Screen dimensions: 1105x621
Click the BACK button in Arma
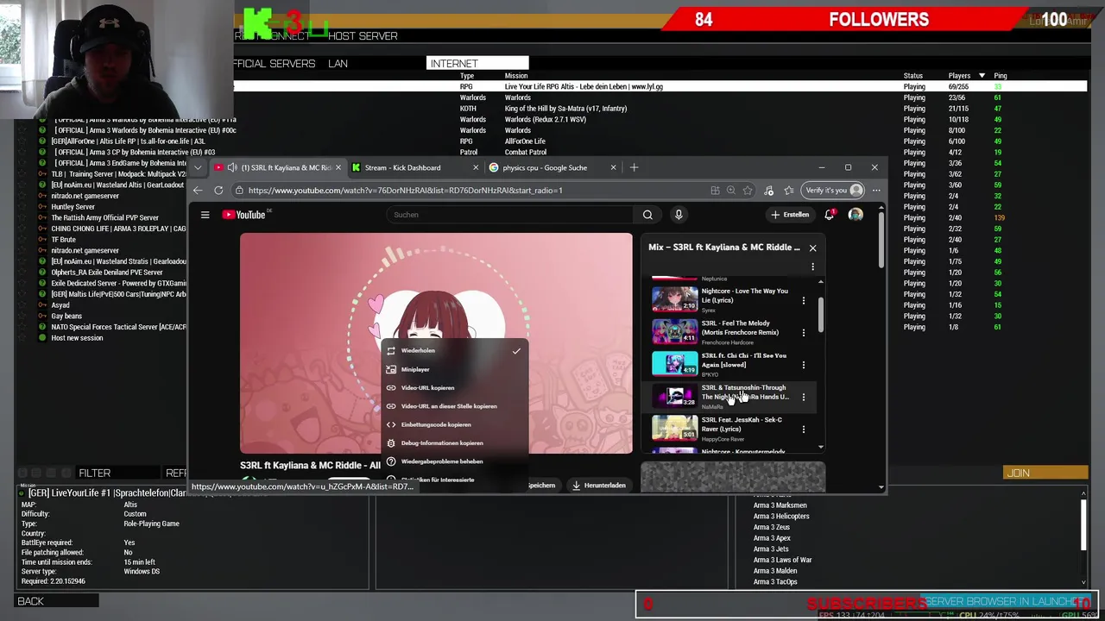coord(57,601)
